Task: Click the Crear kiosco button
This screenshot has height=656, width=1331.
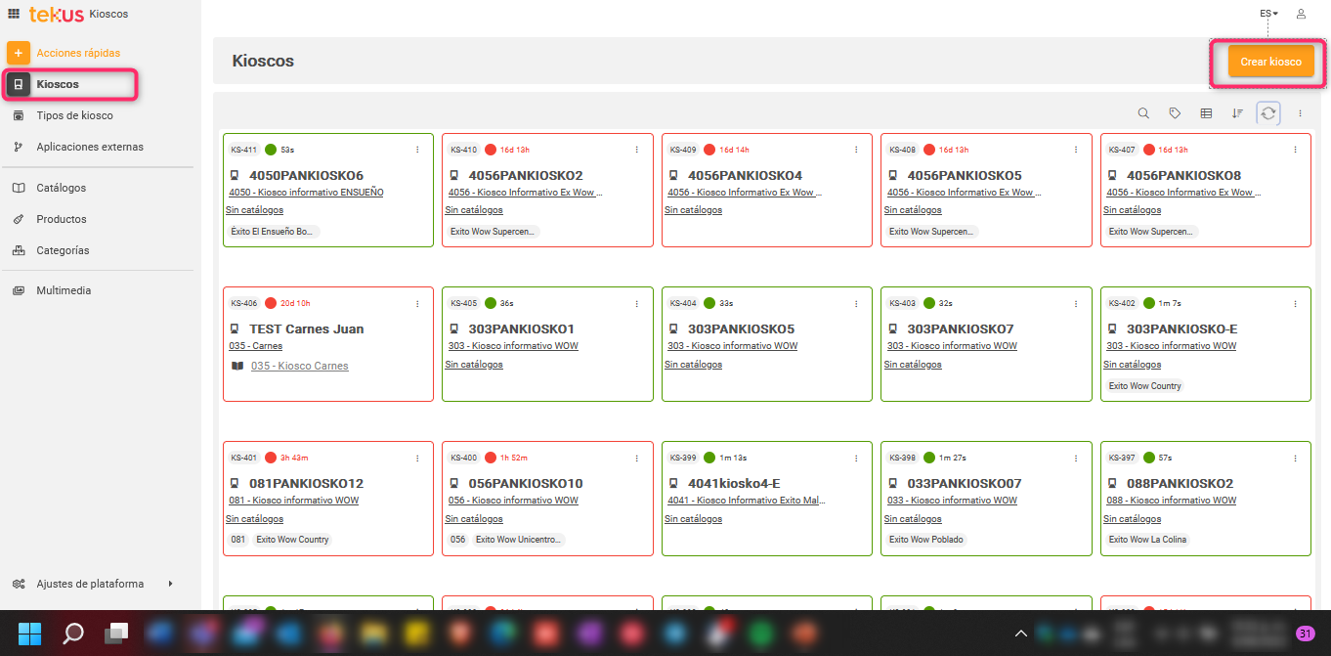Action: point(1270,62)
